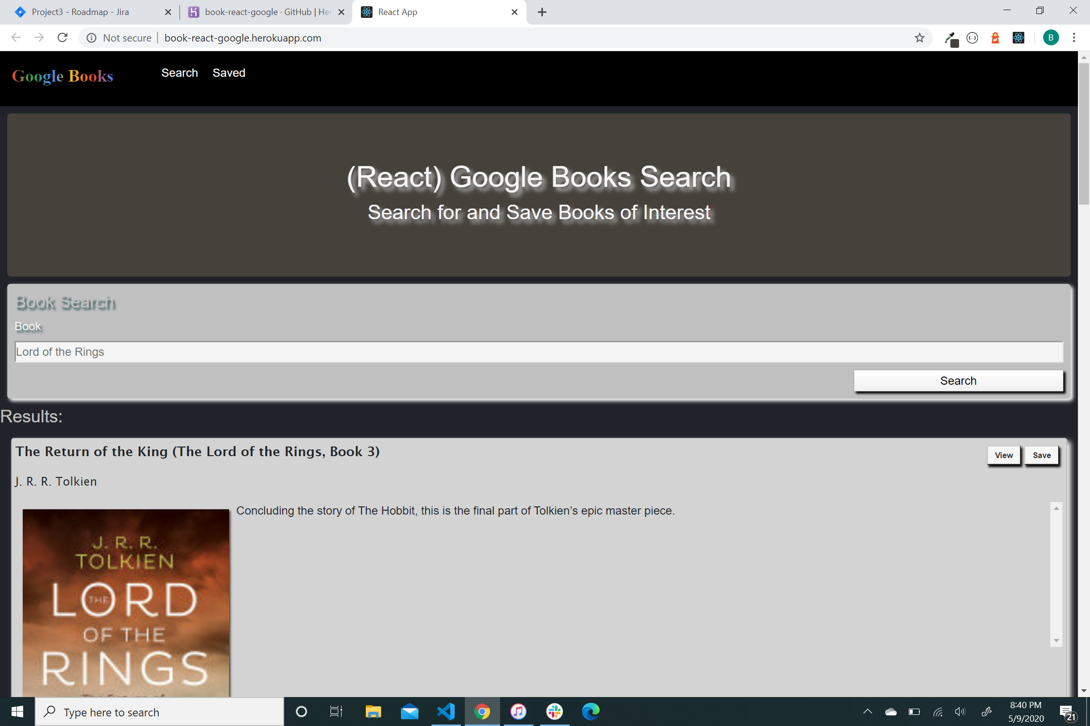This screenshot has height=726, width=1090.
Task: Open volume speaker tray icon
Action: coord(961,712)
